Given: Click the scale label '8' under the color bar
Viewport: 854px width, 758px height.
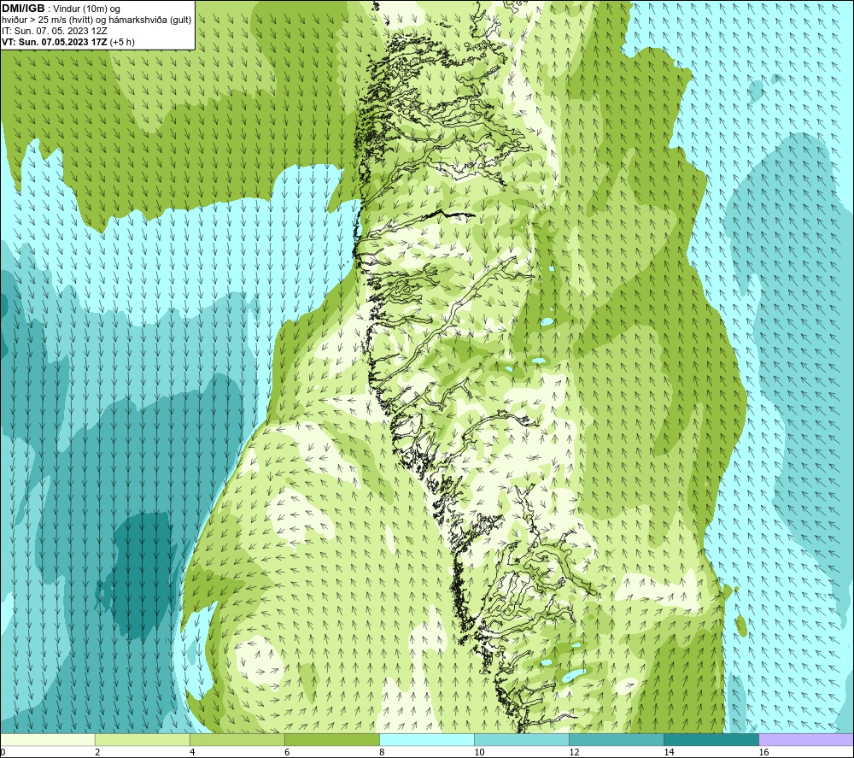Looking at the screenshot, I should pyautogui.click(x=382, y=752).
